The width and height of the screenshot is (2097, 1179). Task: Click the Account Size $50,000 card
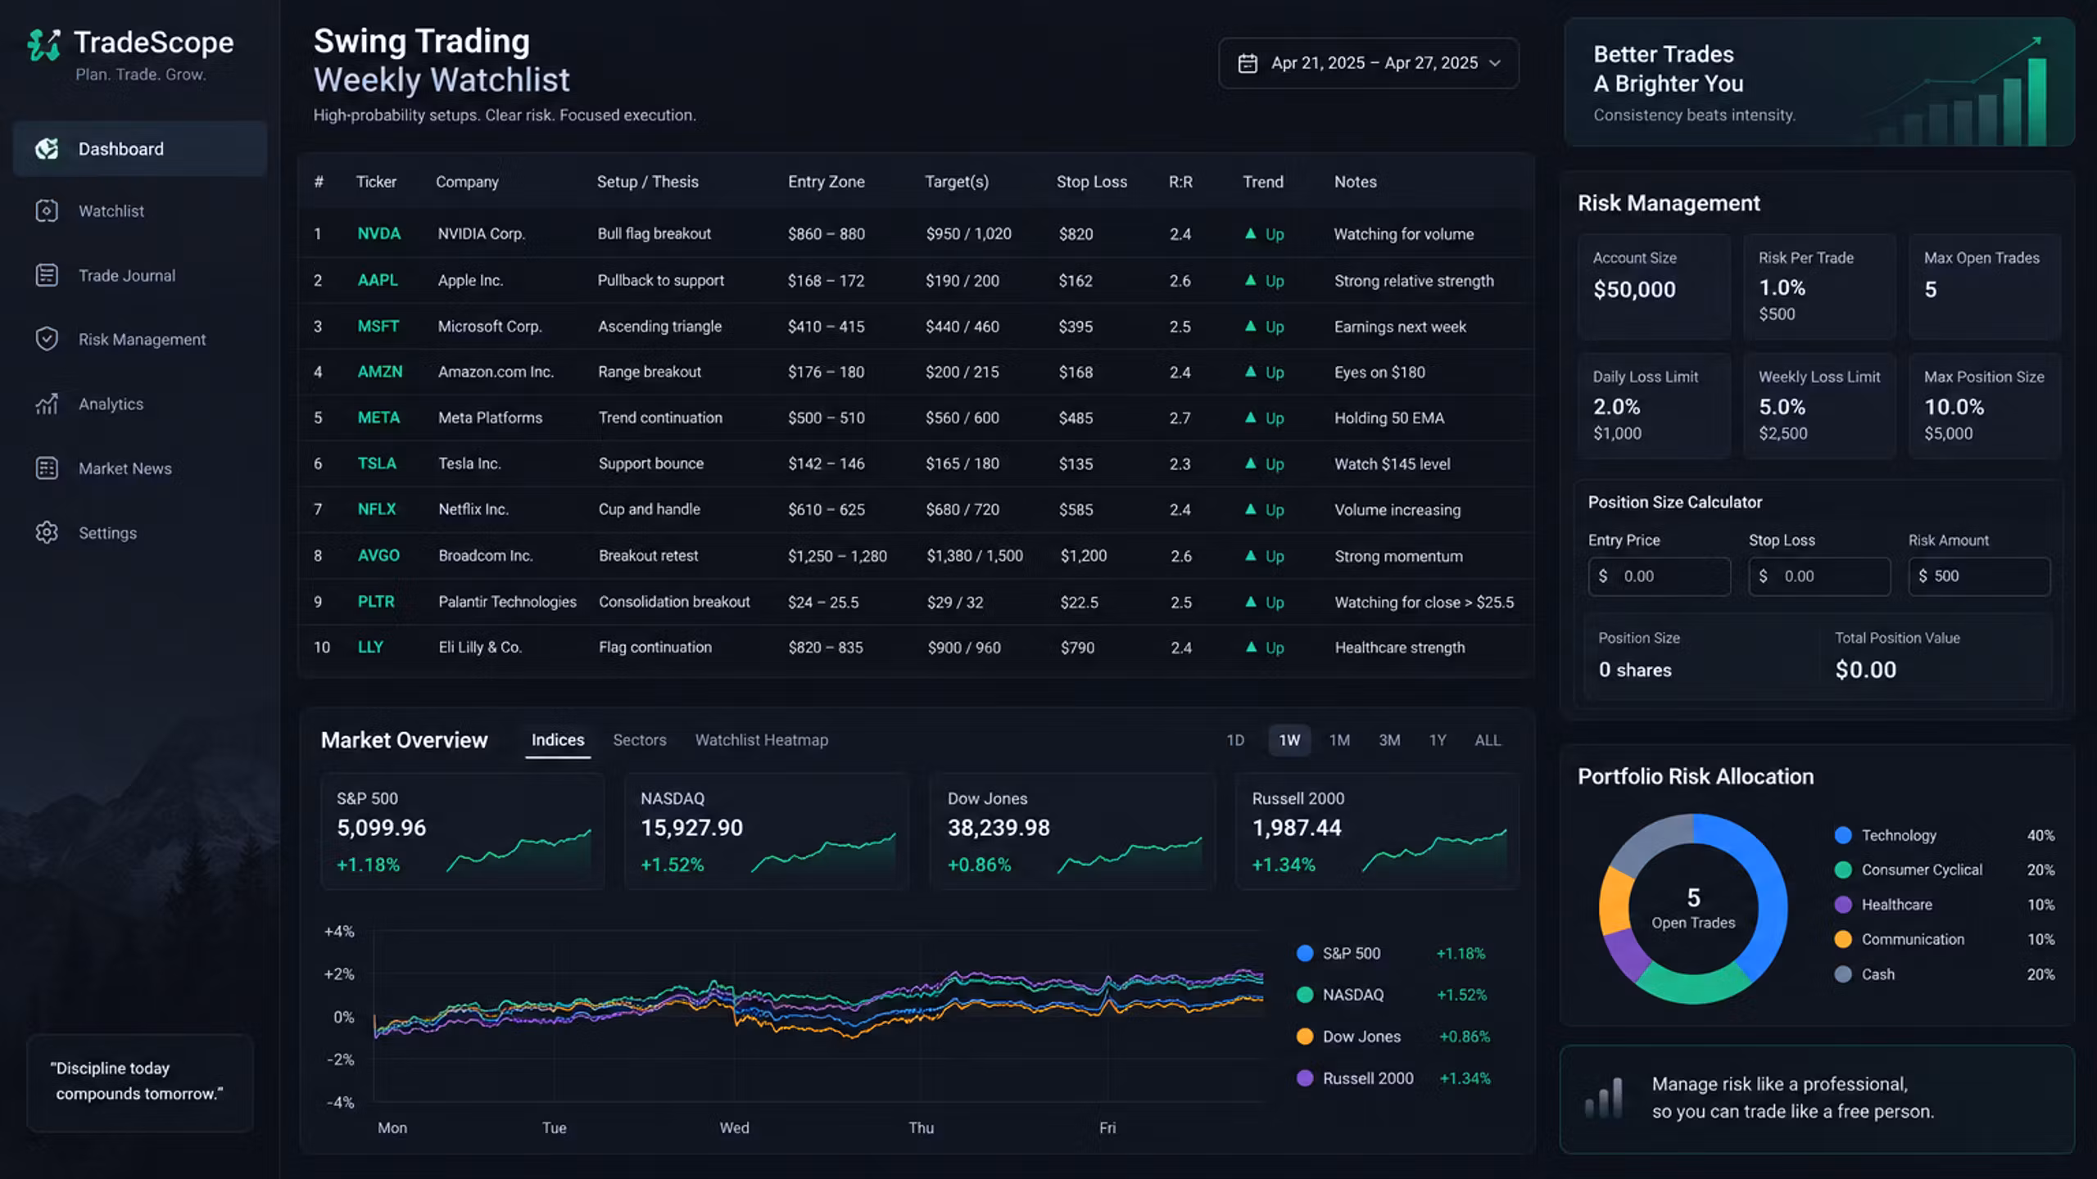pos(1654,287)
